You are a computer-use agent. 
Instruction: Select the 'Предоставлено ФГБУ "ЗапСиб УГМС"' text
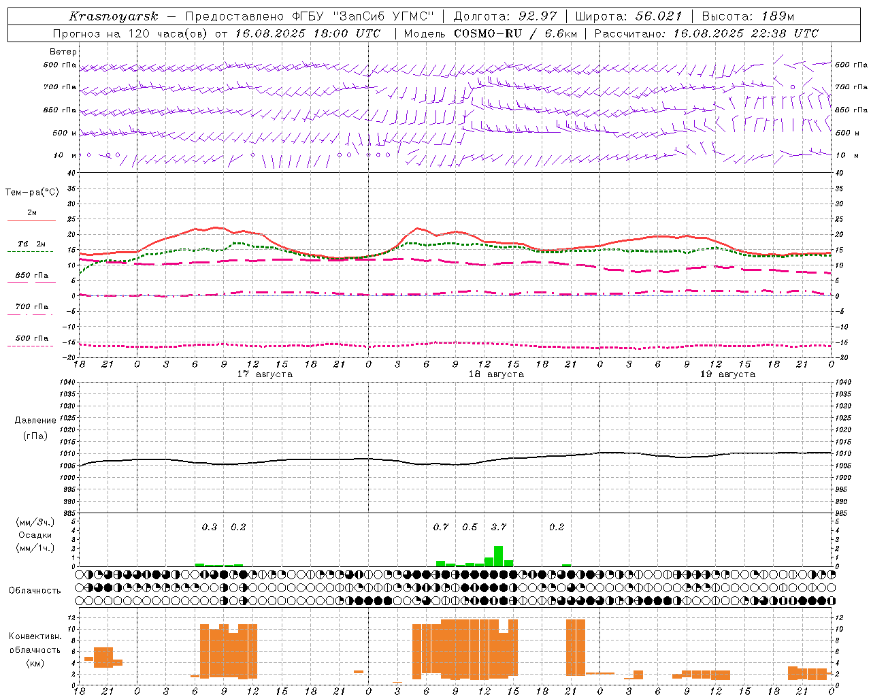pyautogui.click(x=310, y=16)
